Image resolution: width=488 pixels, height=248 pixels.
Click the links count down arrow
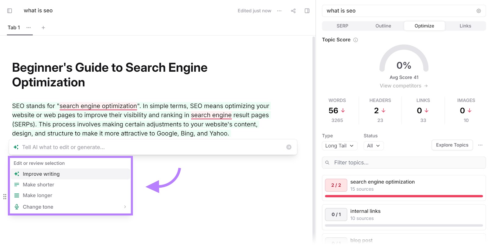click(426, 110)
